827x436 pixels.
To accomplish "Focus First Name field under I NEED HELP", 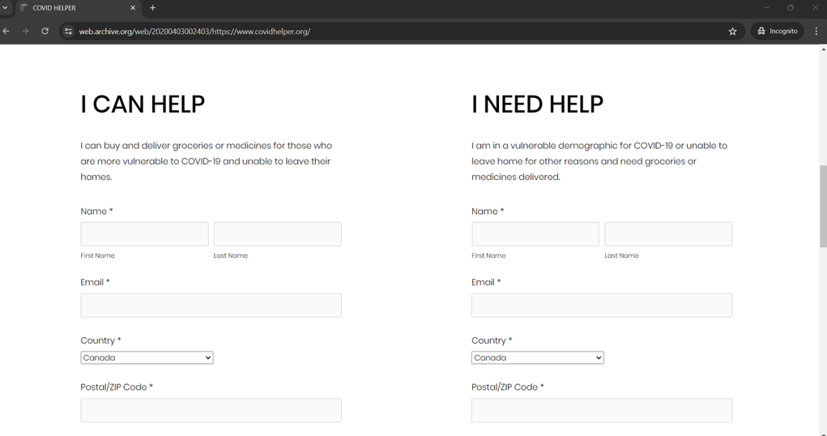I will point(535,234).
